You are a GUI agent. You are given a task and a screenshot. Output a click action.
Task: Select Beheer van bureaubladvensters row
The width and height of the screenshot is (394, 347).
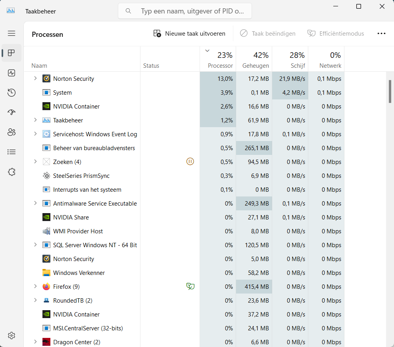coord(184,148)
